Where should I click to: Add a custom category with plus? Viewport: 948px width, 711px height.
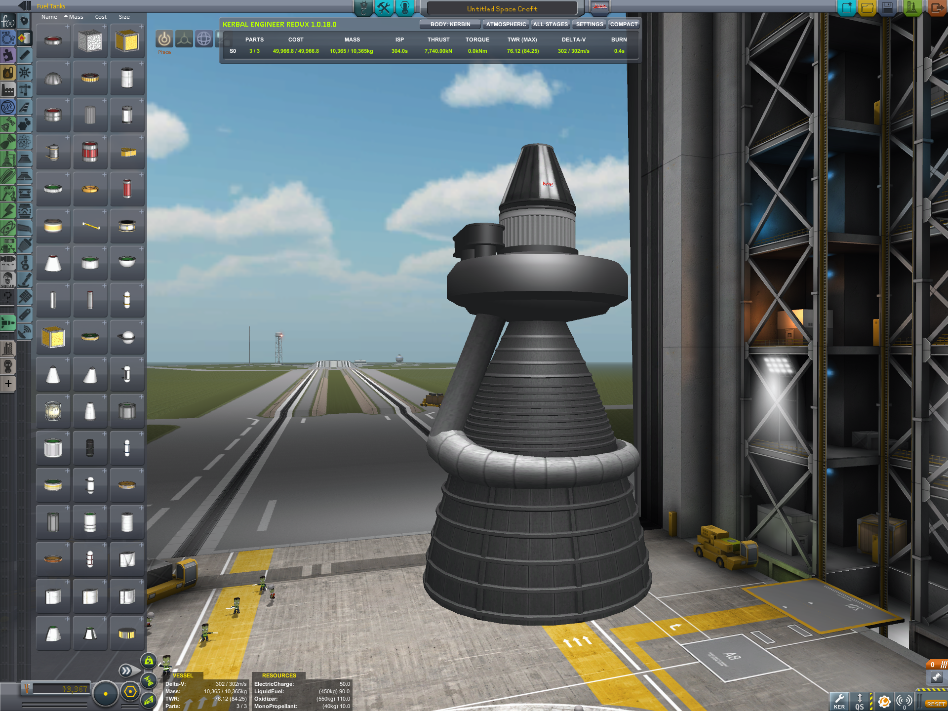[x=8, y=384]
